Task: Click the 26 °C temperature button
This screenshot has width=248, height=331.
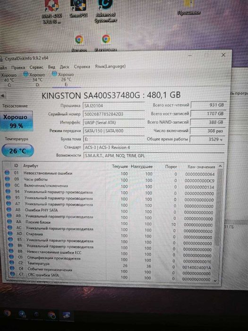Action: [17, 151]
